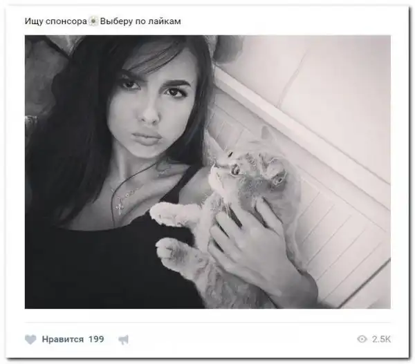Click the heart like icon
The height and width of the screenshot is (364, 415).
coord(30,339)
